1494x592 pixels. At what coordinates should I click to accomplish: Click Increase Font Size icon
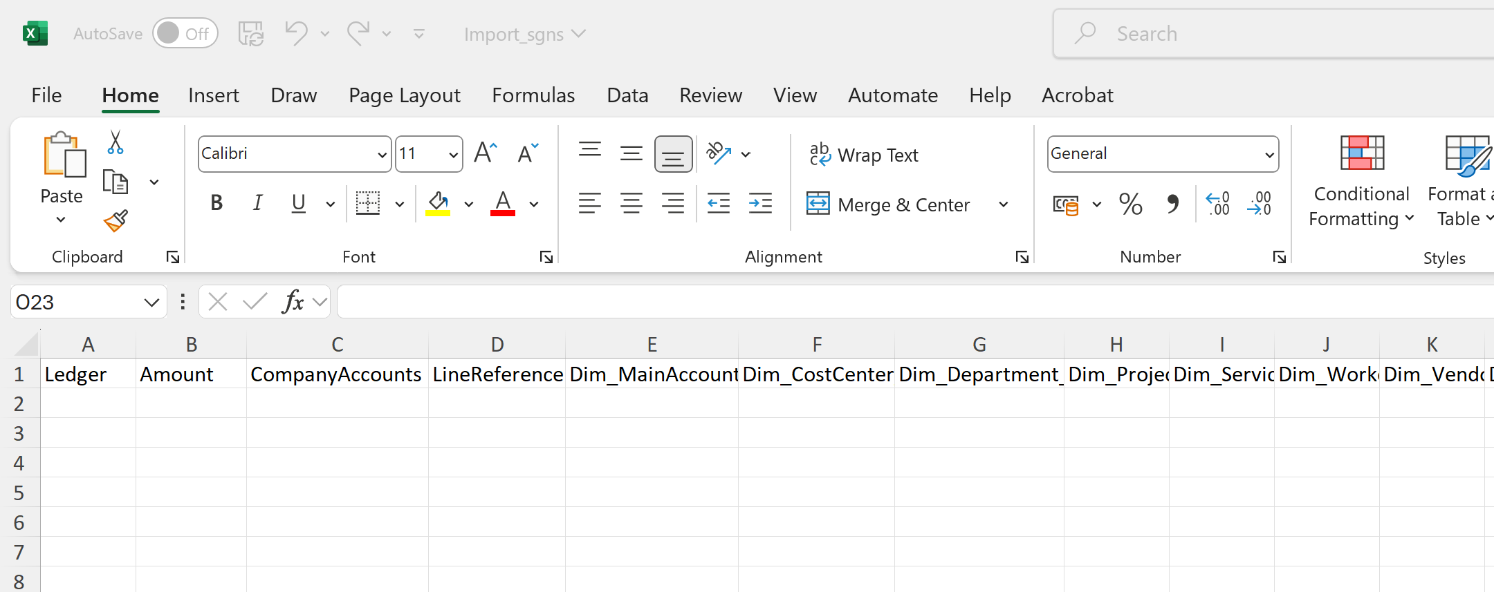(486, 153)
